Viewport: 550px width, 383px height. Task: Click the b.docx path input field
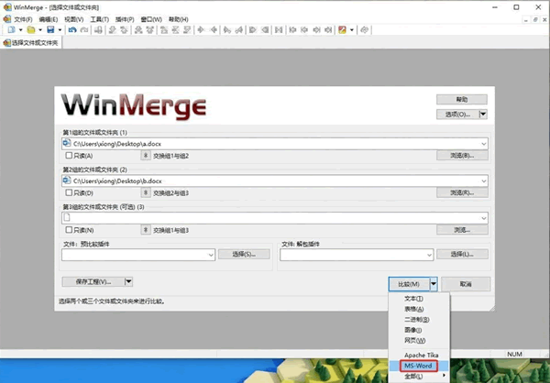(275, 181)
